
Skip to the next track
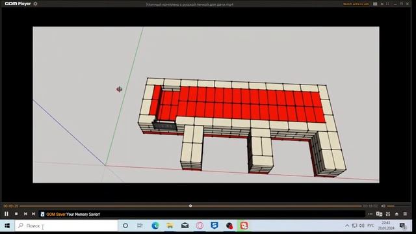tap(33, 214)
